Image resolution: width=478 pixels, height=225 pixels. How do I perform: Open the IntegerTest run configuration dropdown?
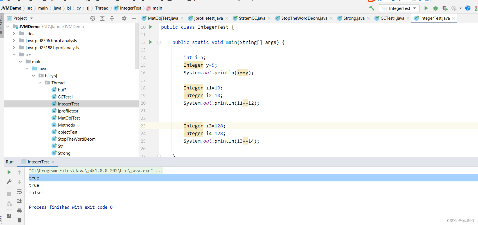click(399, 8)
